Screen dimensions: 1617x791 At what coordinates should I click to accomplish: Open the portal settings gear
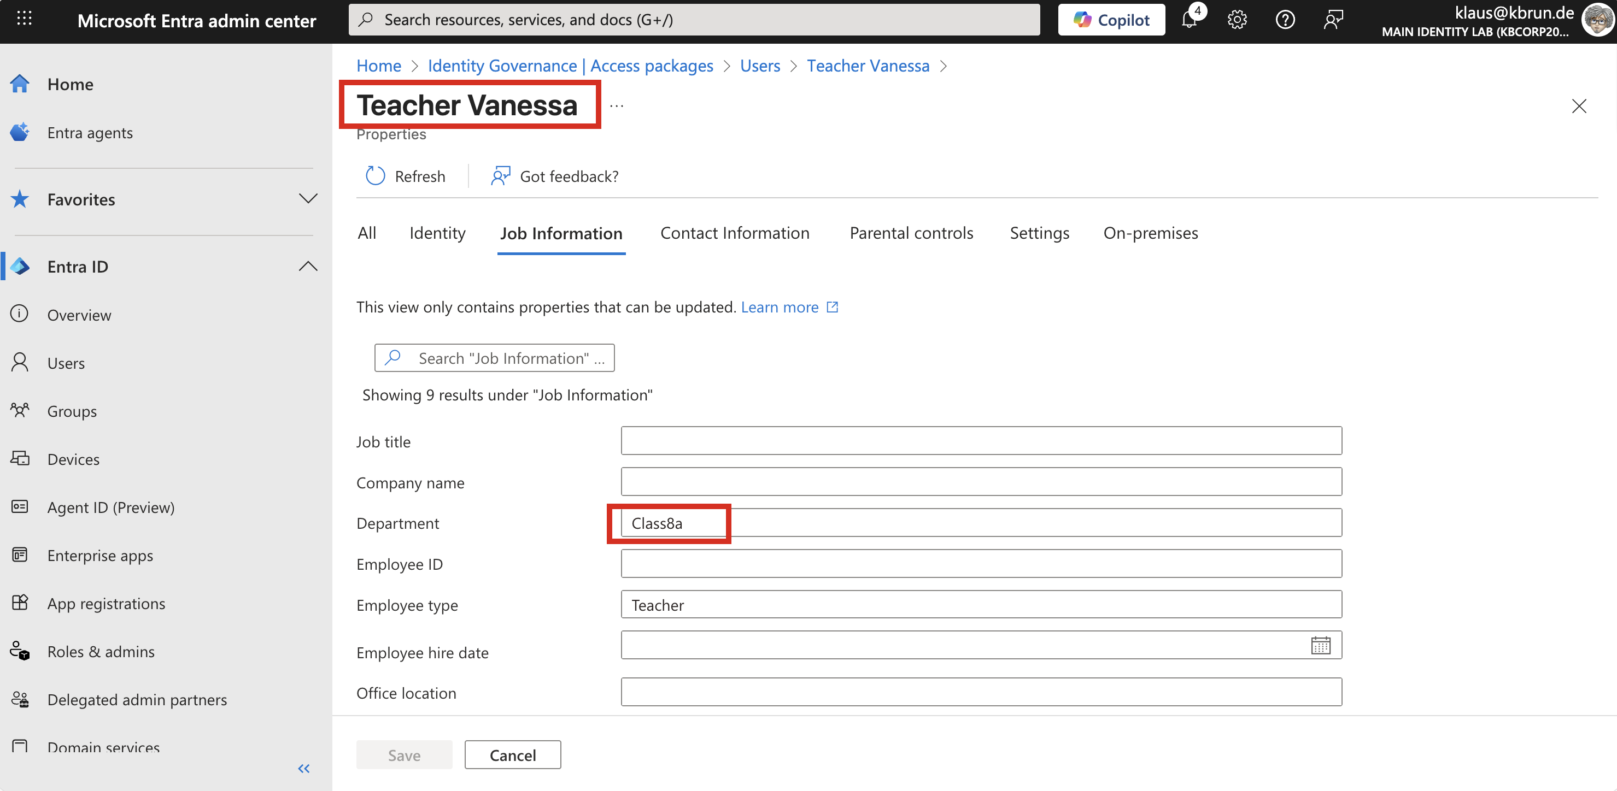[1237, 20]
